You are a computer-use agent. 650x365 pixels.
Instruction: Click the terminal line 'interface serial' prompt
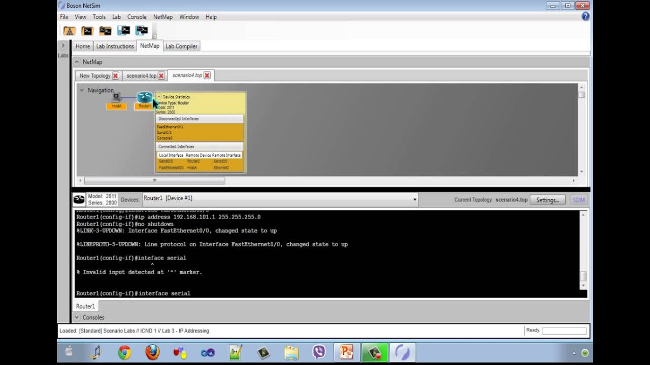click(133, 293)
